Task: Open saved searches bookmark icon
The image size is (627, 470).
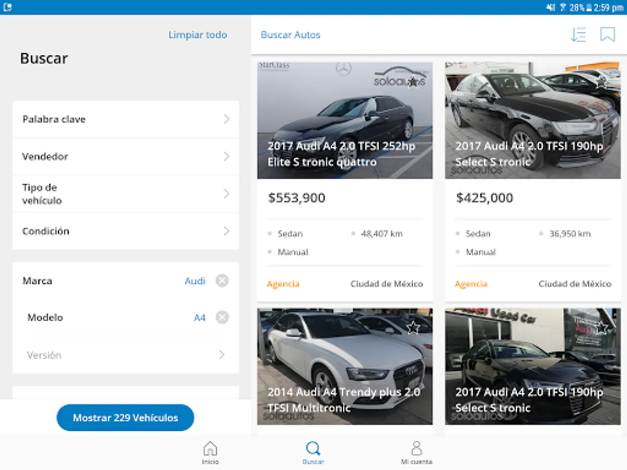Action: point(607,34)
